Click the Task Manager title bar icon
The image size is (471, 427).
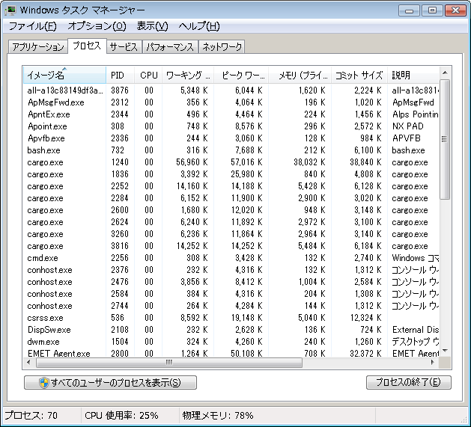10,10
